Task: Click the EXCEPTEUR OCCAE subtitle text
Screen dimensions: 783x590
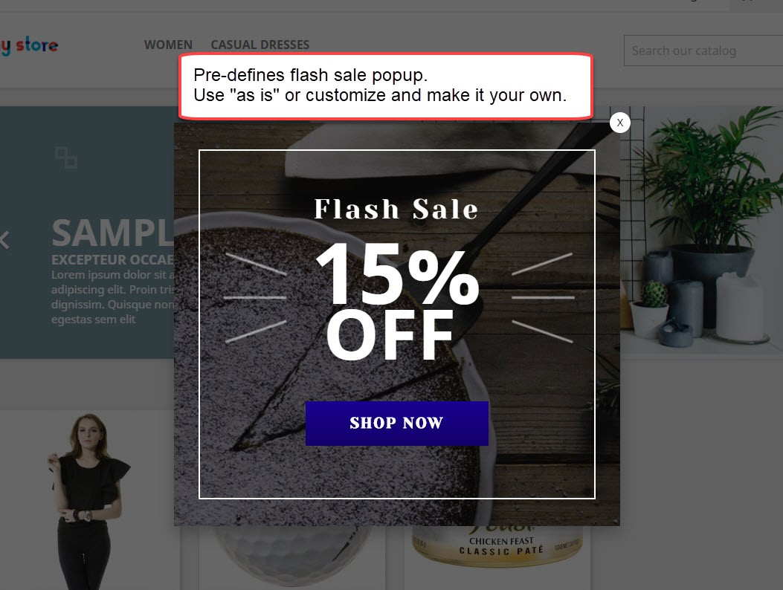Action: click(x=113, y=260)
